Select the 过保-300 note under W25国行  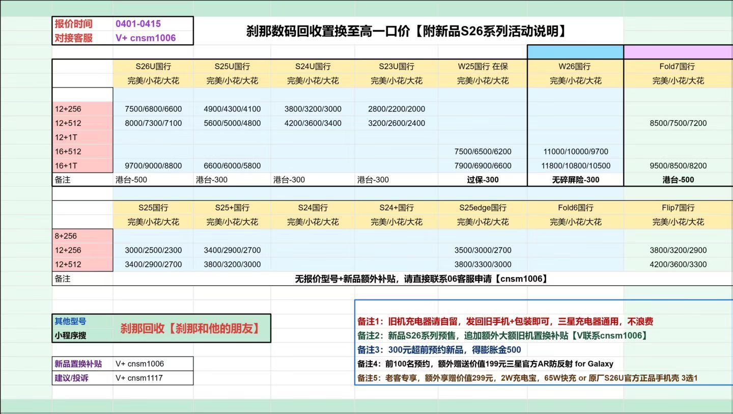pos(482,179)
